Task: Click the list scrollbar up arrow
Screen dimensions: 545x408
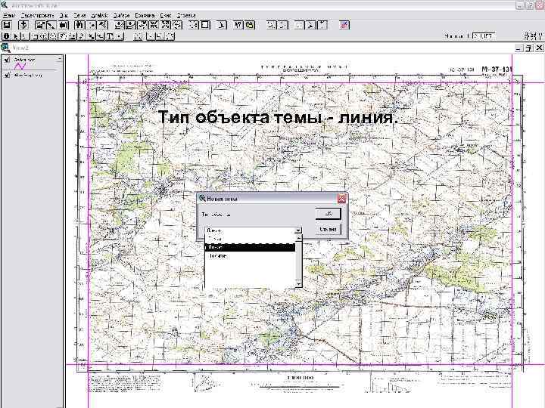Action: 298,238
